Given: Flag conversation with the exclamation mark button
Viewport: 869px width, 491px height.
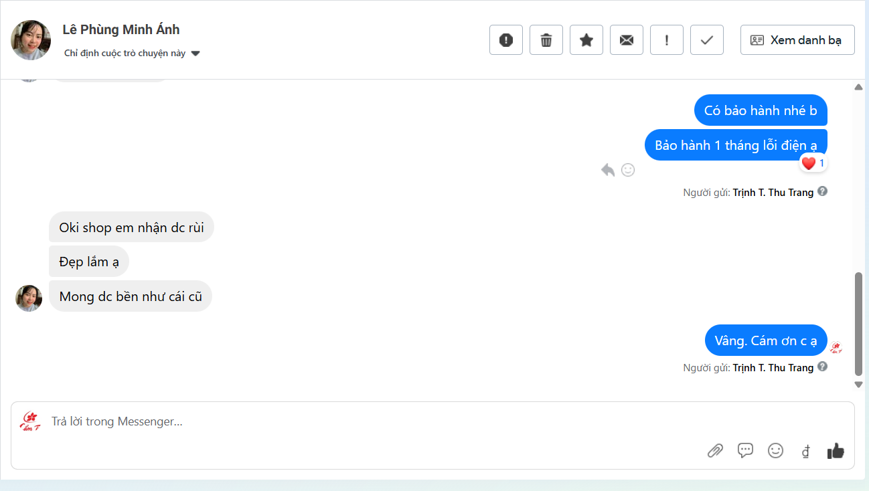Looking at the screenshot, I should coord(667,40).
